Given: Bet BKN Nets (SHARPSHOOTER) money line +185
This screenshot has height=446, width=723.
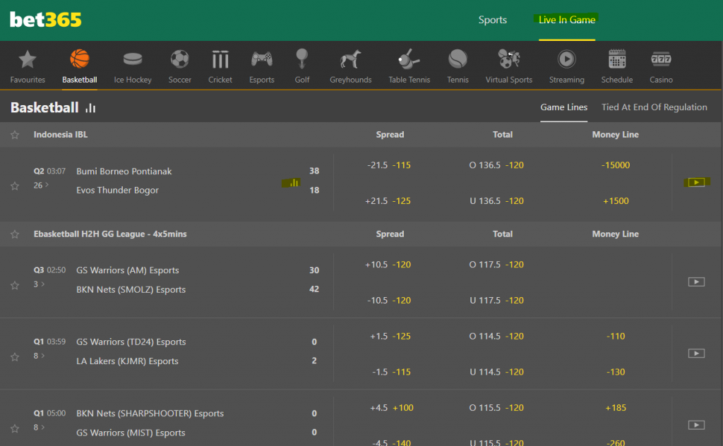Looking at the screenshot, I should click(x=616, y=408).
